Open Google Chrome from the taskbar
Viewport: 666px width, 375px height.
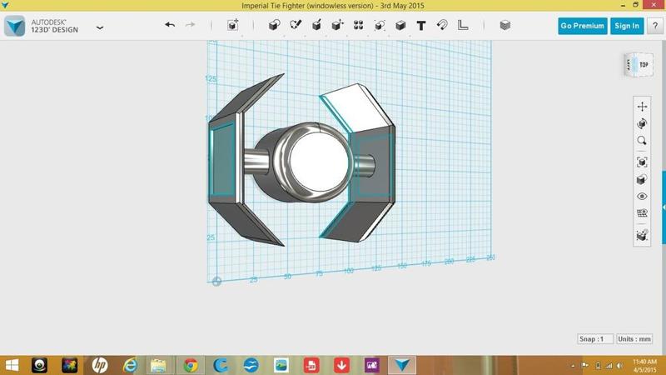coord(191,365)
